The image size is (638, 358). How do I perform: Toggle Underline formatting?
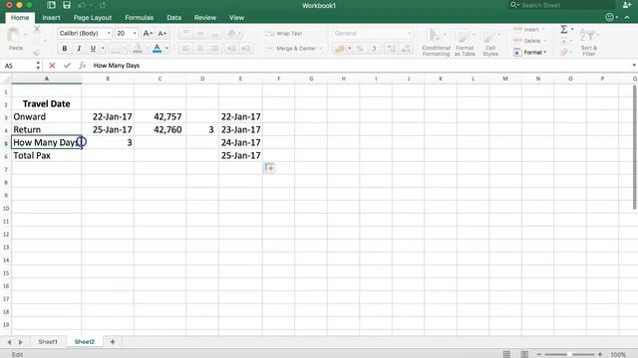coord(93,49)
